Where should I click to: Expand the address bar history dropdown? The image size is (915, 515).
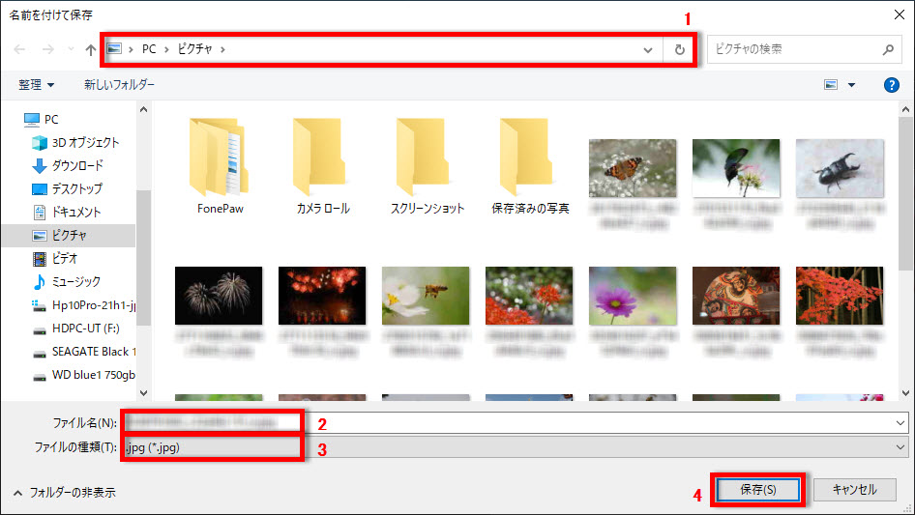click(648, 49)
